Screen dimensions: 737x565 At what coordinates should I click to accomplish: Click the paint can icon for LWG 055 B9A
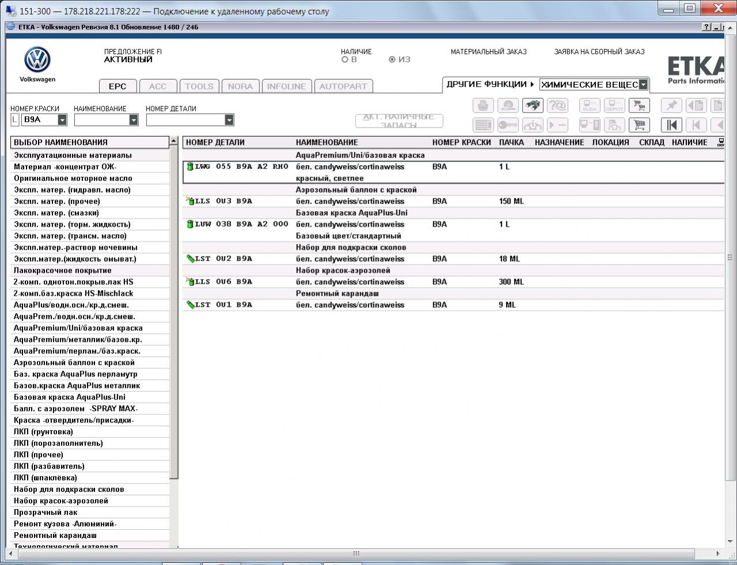(190, 167)
